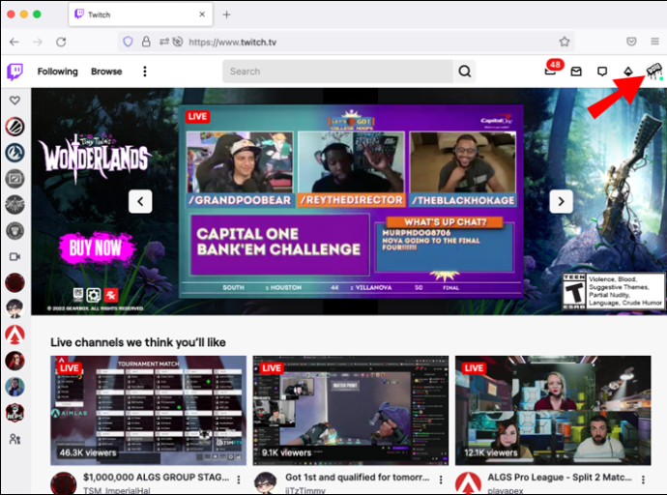Click the magnifying glass search button
The image size is (667, 495).
[465, 72]
